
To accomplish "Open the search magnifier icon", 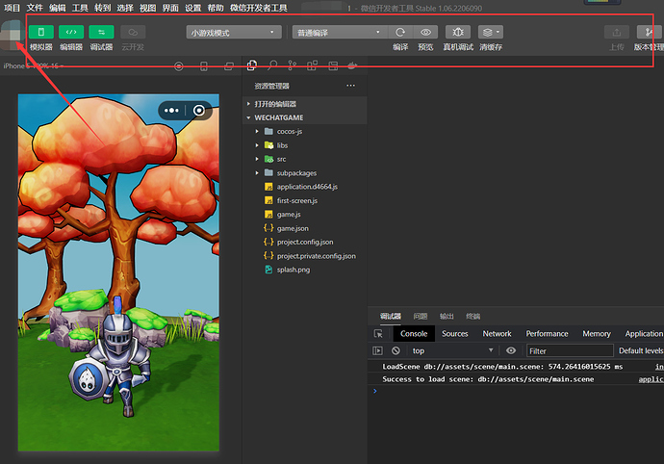I will [x=272, y=65].
